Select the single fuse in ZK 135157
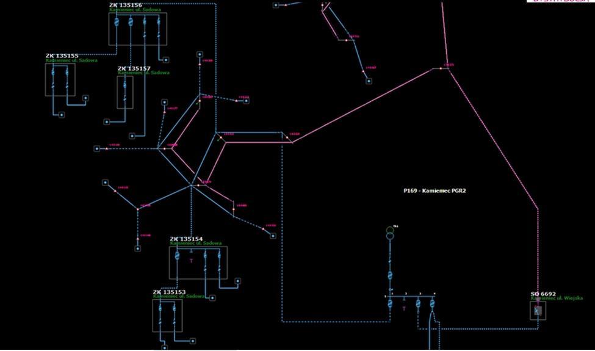The width and height of the screenshot is (595, 351). 125,85
